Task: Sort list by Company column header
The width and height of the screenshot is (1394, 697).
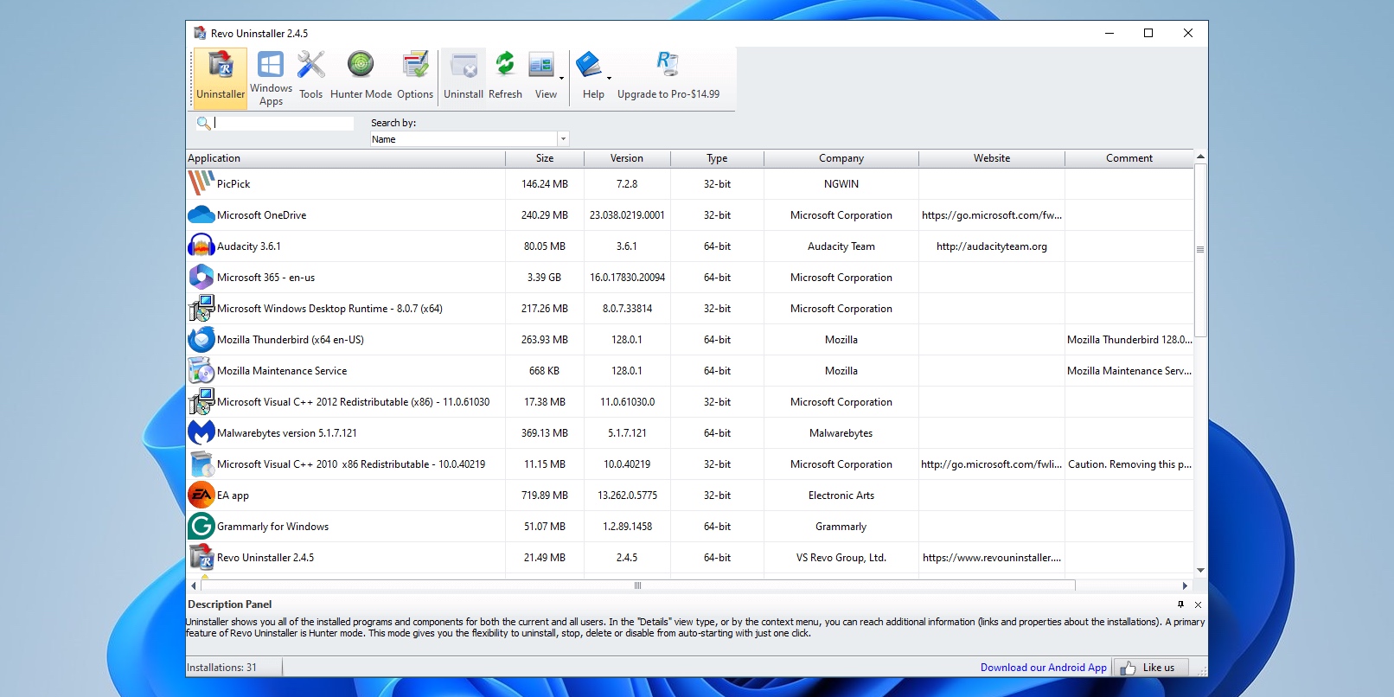Action: 841,158
